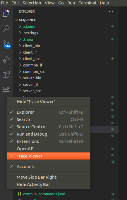Open Source Control icon with 376 badge

click(x=7, y=44)
